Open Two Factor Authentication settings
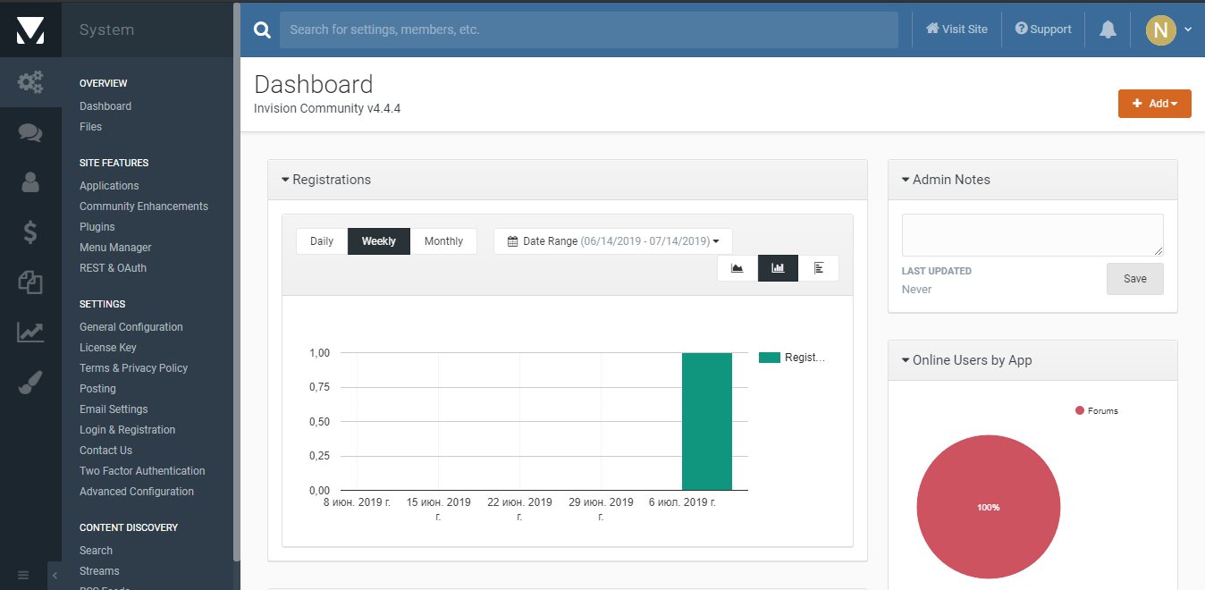This screenshot has width=1205, height=590. (x=142, y=471)
